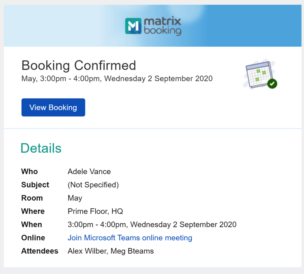
Task: Click the calendar confirmed icon
Action: coord(260,74)
